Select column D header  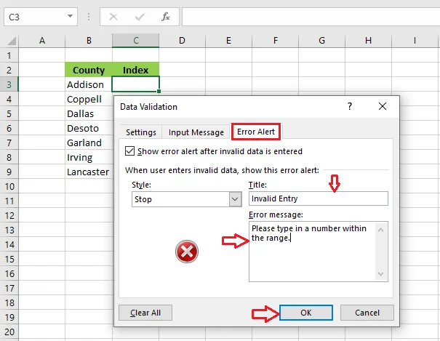182,41
